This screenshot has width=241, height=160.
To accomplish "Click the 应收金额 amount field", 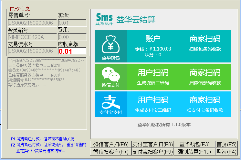I will tap(72, 51).
